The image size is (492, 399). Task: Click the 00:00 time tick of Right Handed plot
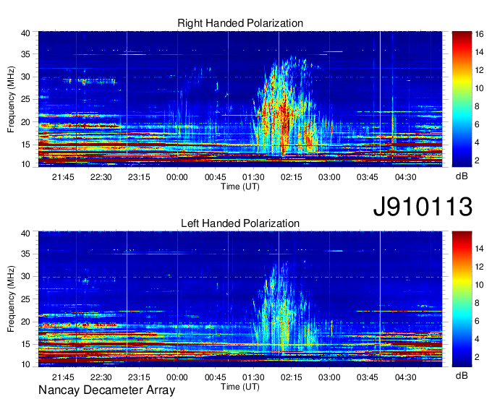(x=177, y=177)
